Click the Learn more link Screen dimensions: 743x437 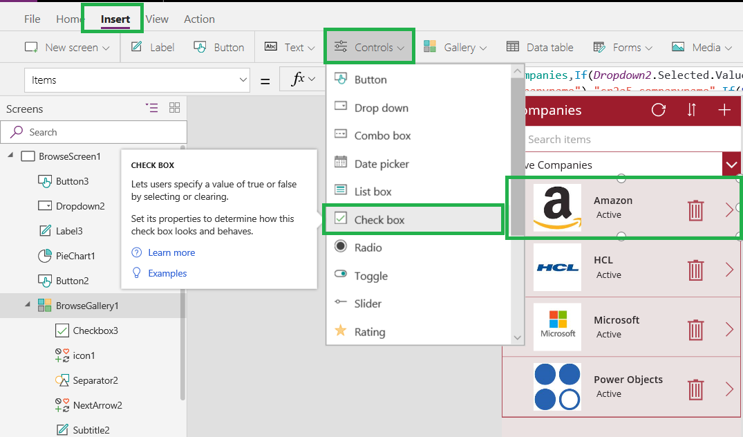click(171, 252)
